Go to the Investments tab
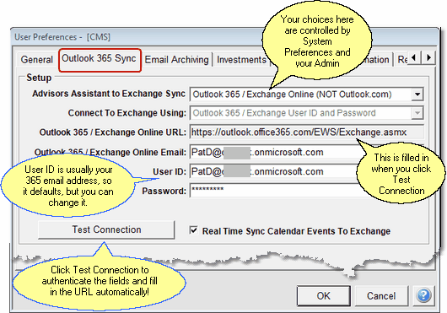The image size is (447, 313). pyautogui.click(x=242, y=60)
